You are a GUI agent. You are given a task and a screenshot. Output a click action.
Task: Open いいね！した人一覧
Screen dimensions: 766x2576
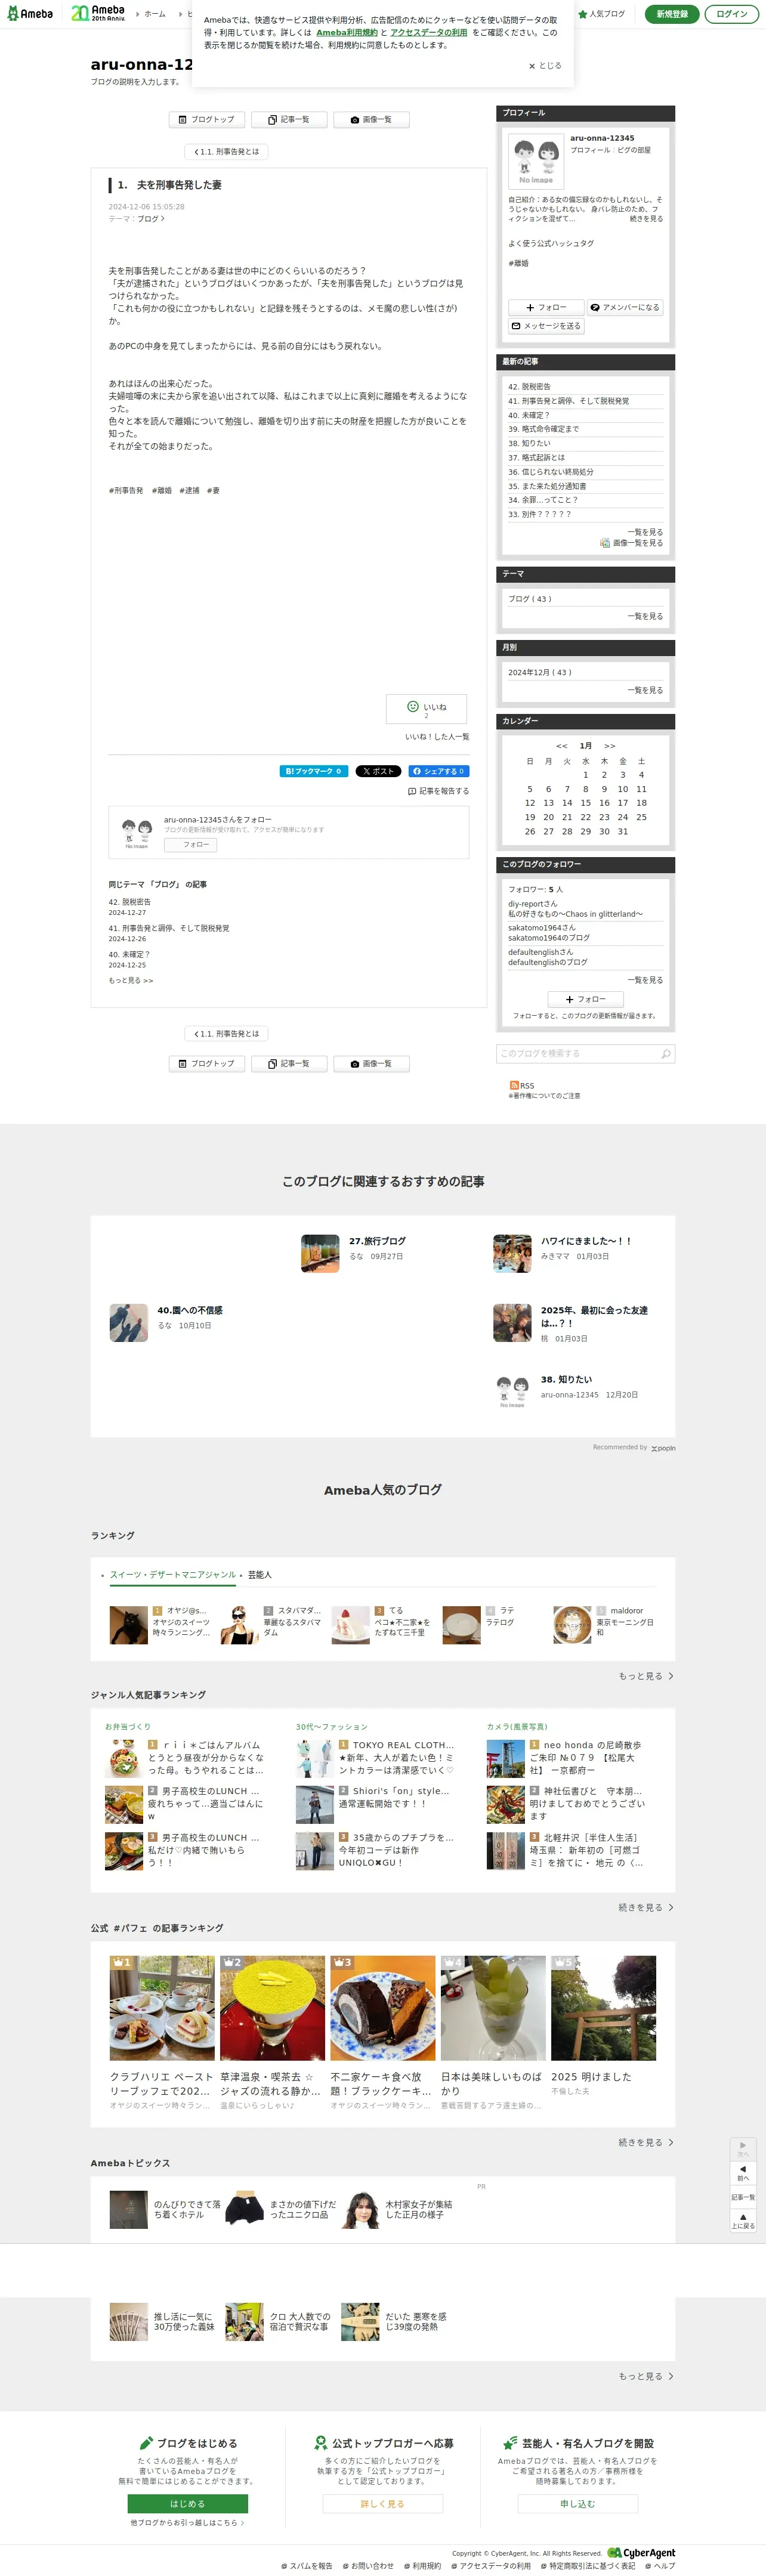(x=437, y=737)
